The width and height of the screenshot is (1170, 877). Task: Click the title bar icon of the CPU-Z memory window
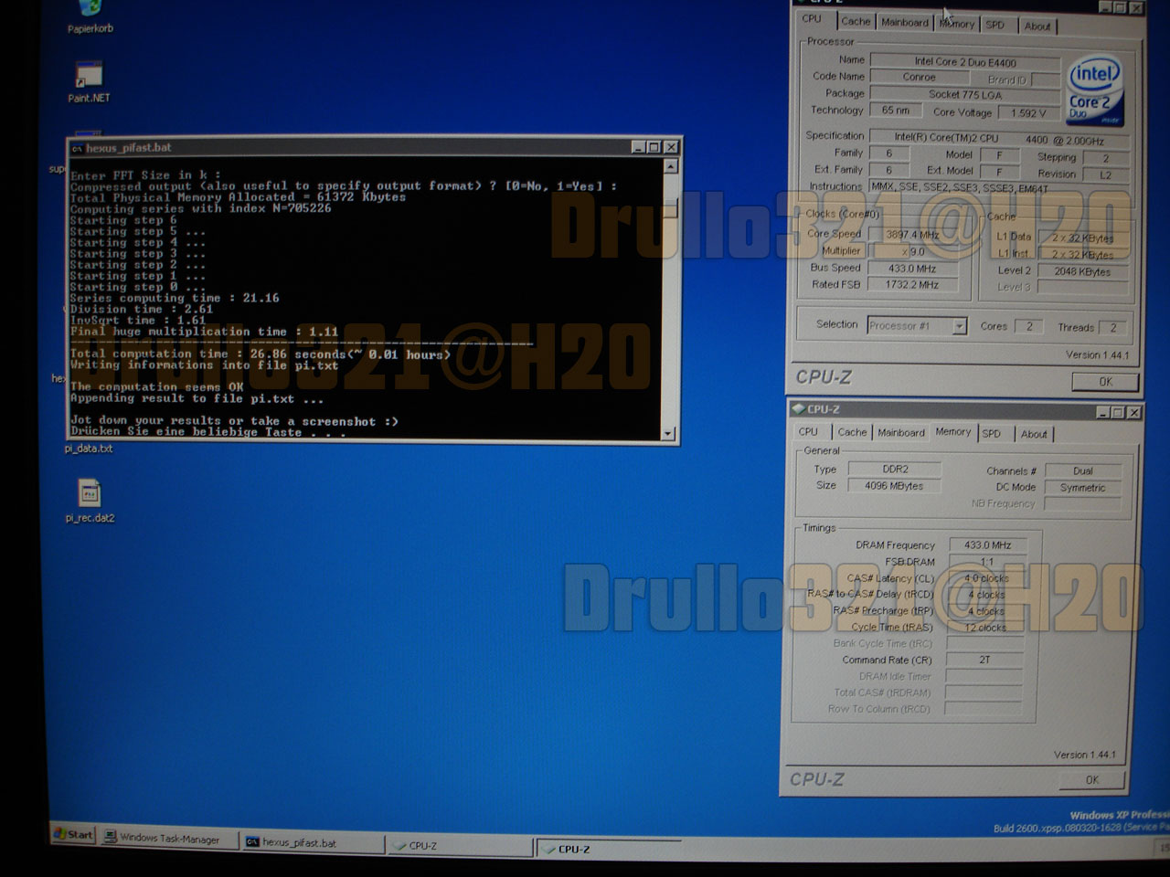coord(798,409)
